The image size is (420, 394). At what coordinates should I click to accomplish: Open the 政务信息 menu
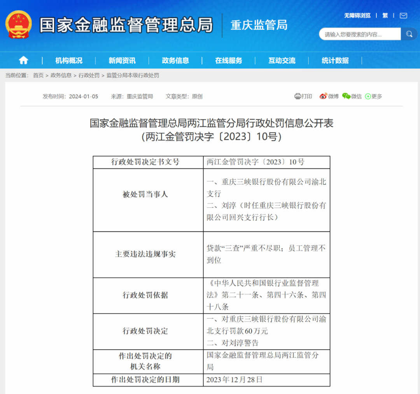point(175,60)
